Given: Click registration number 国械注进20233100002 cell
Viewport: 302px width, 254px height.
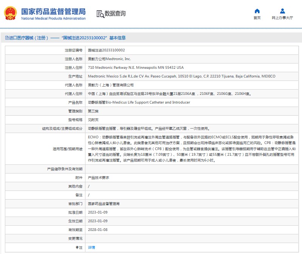Looking at the screenshot, I should [106, 50].
